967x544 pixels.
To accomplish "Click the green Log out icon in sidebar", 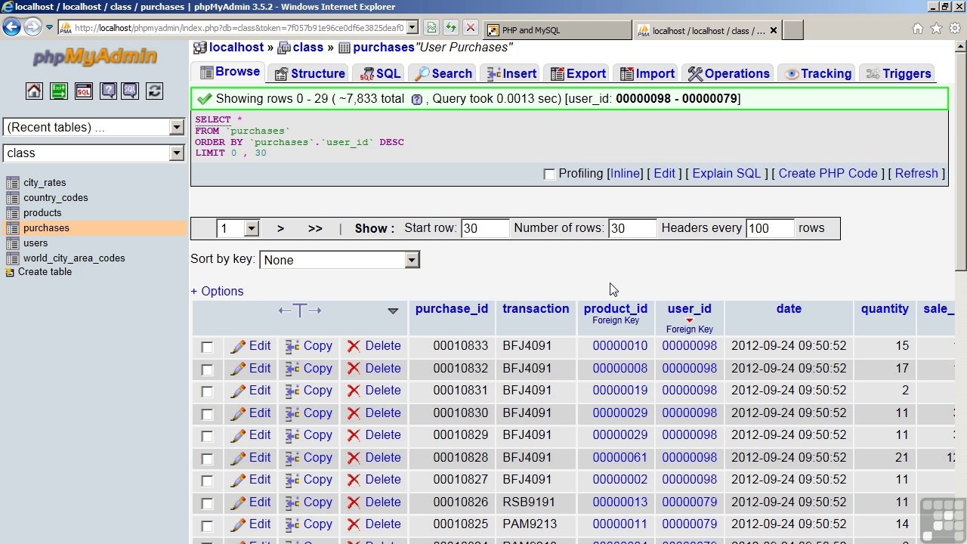I will (x=59, y=91).
